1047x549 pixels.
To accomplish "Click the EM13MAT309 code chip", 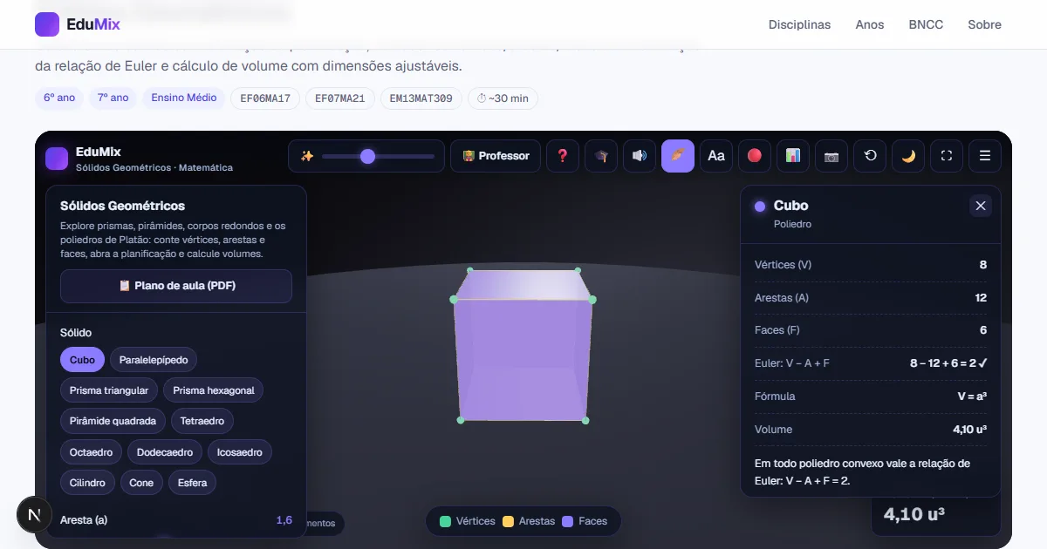I will click(421, 98).
